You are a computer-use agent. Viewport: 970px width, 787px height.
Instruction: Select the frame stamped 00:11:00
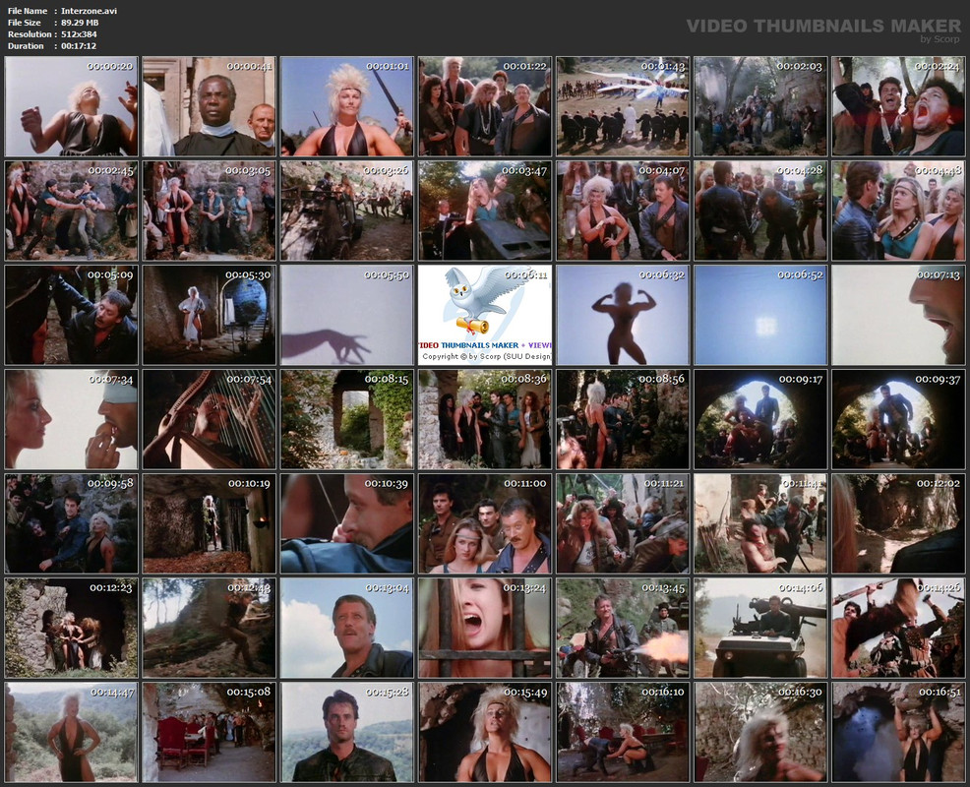click(x=485, y=524)
